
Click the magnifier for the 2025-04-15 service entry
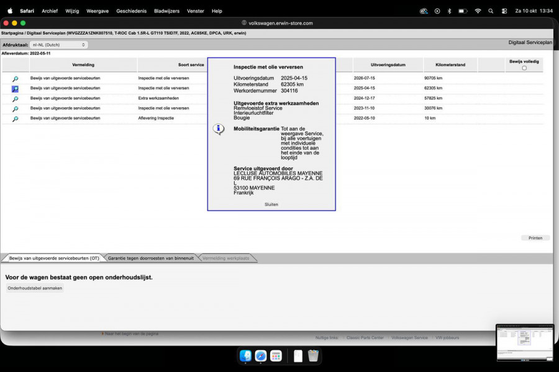[x=15, y=89]
